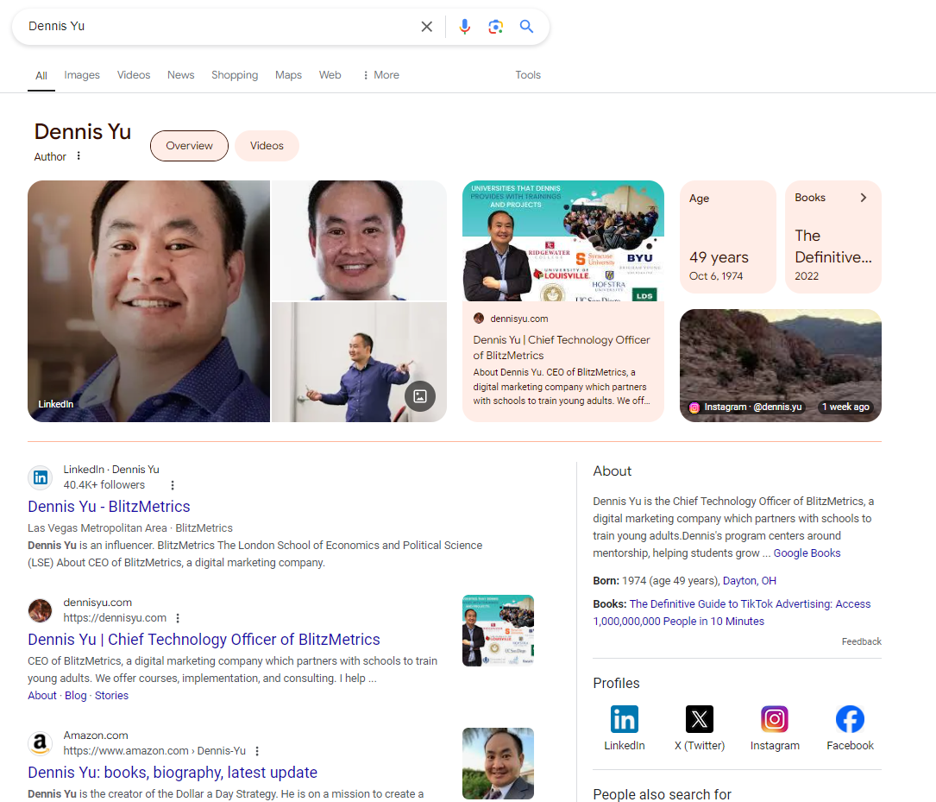Switch to the Videos search tab

click(x=134, y=75)
